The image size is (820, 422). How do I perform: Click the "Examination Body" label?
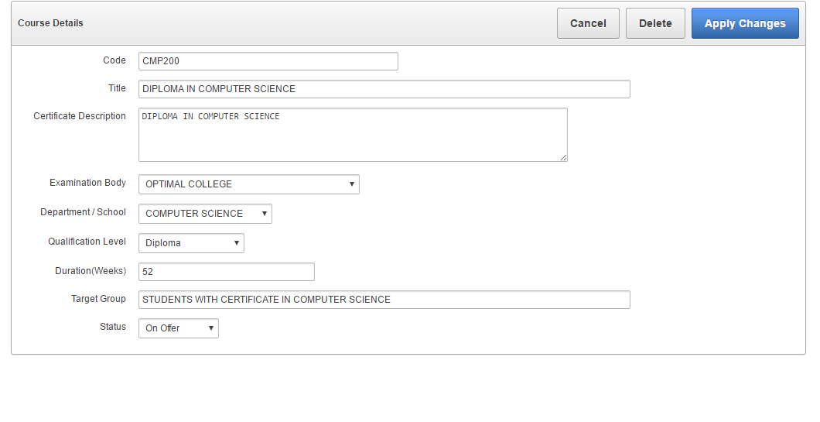coord(87,183)
